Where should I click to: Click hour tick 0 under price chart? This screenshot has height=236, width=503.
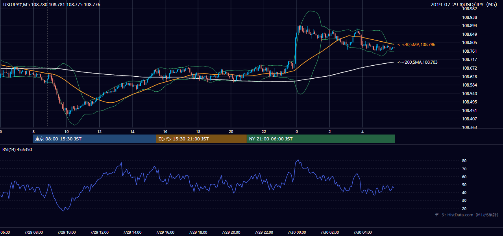pyautogui.click(x=297, y=131)
